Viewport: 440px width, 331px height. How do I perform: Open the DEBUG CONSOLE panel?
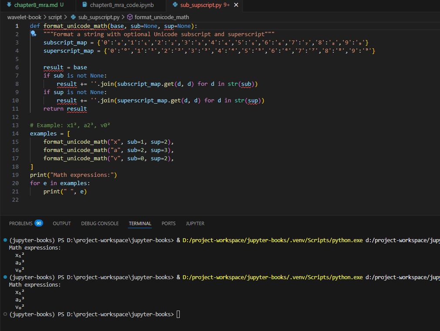[x=100, y=223]
